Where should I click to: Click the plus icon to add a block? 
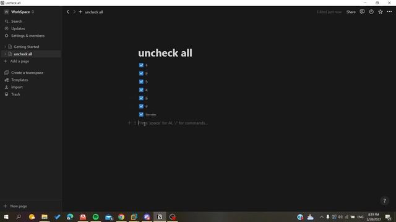(x=129, y=123)
